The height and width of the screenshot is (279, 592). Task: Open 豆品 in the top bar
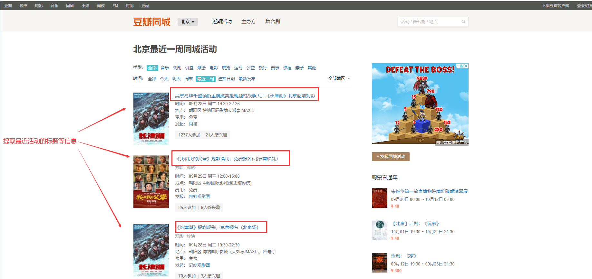(145, 6)
